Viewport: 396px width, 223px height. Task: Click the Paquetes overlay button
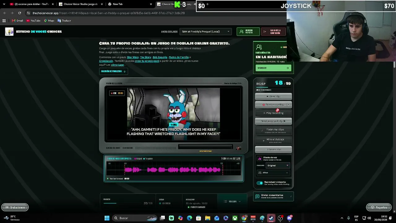(x=379, y=208)
